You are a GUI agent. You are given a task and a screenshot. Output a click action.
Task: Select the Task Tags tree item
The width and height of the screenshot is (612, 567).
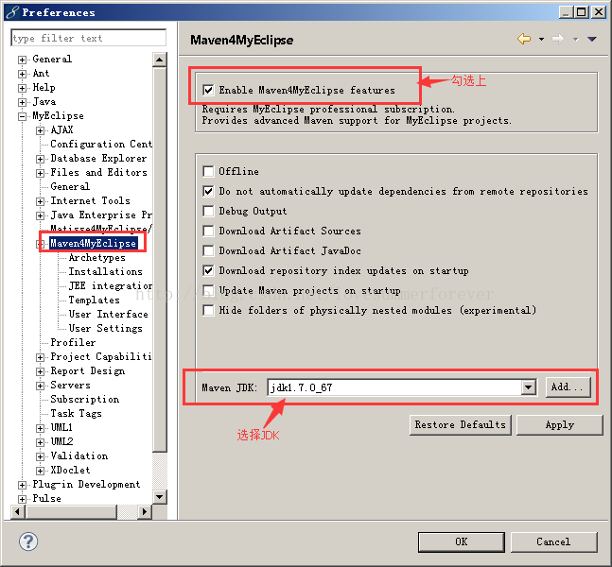point(76,413)
